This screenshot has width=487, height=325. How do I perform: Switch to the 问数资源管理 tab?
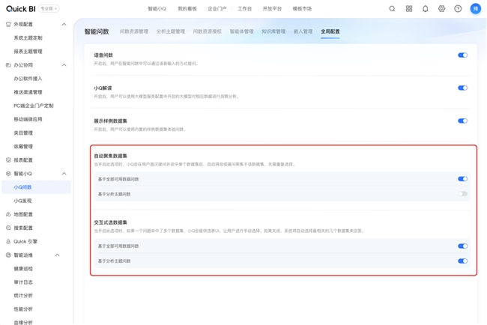134,32
